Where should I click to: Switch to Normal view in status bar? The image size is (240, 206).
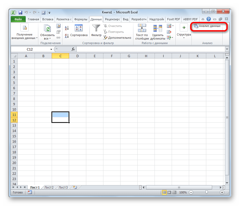pyautogui.click(x=164, y=192)
